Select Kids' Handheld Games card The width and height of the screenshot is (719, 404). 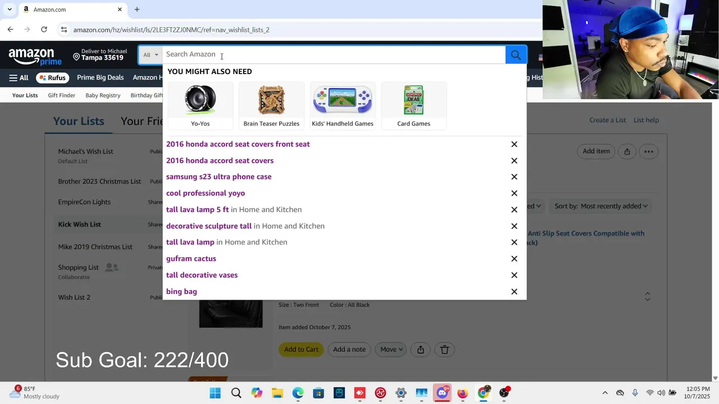[343, 106]
